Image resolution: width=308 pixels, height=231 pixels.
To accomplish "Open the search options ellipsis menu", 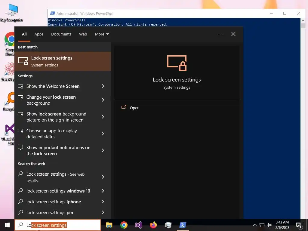I will click(220, 34).
